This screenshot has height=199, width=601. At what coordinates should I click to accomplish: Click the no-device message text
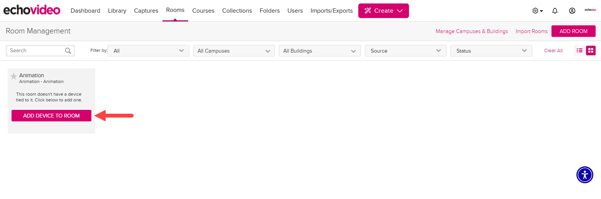[x=49, y=97]
